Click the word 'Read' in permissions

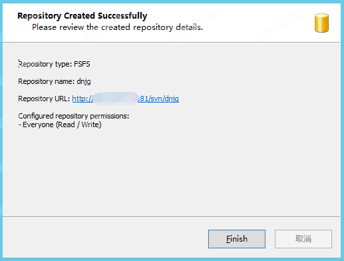[x=67, y=125]
